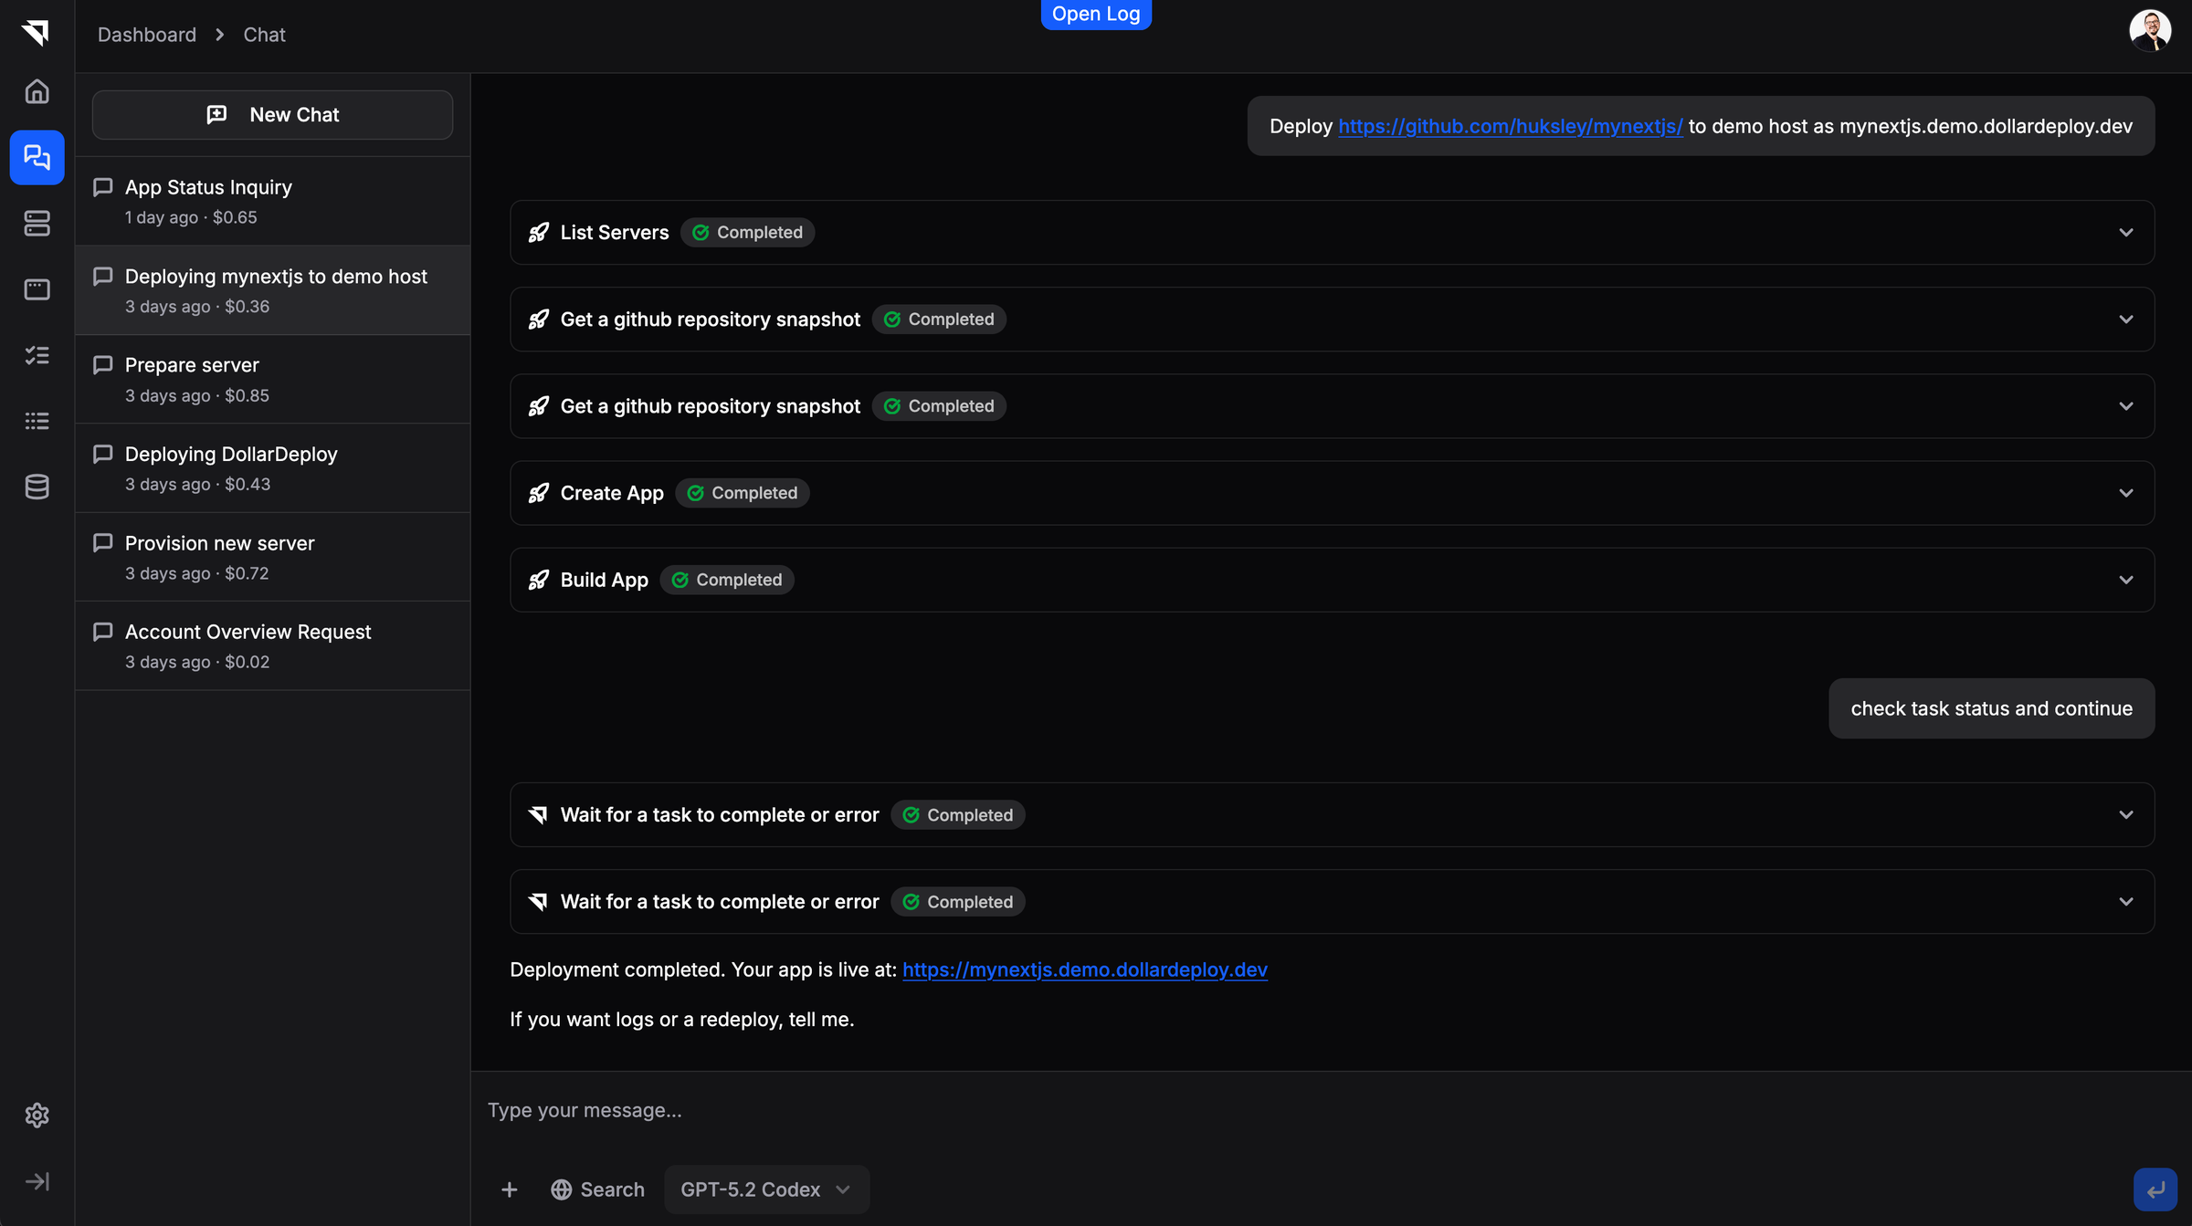The height and width of the screenshot is (1226, 2192).
Task: Open the Home icon in sidebar
Action: 37,91
